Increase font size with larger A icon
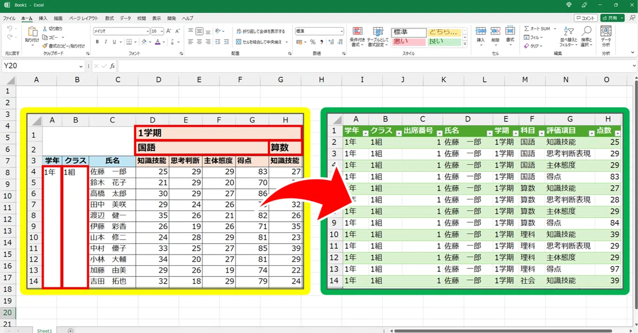638x333 pixels. click(x=168, y=31)
